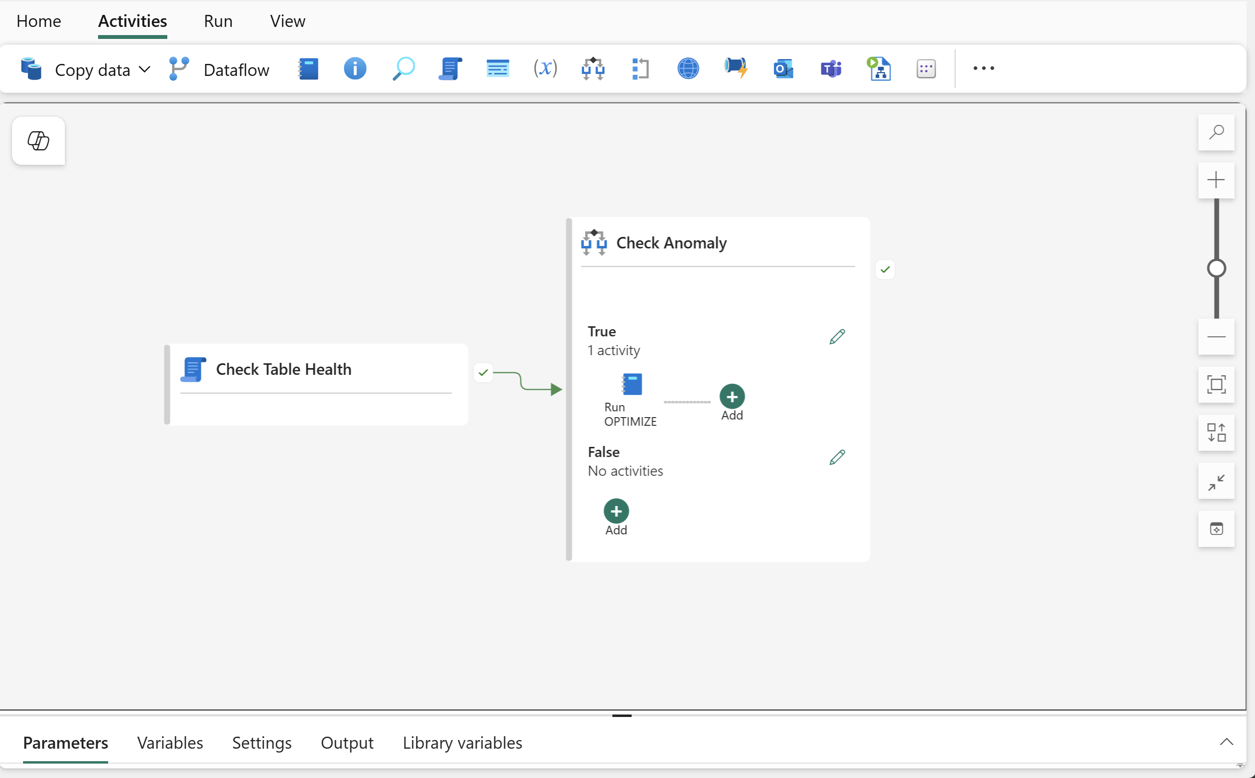Open the pipeline Settings tab

tap(261, 742)
